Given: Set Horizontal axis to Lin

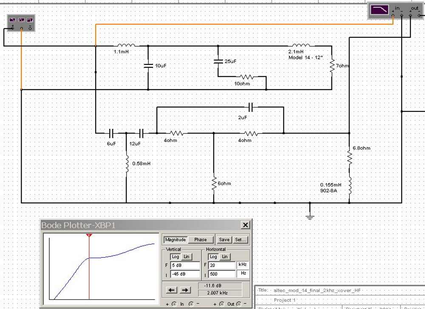Looking at the screenshot, I should [x=225, y=256].
